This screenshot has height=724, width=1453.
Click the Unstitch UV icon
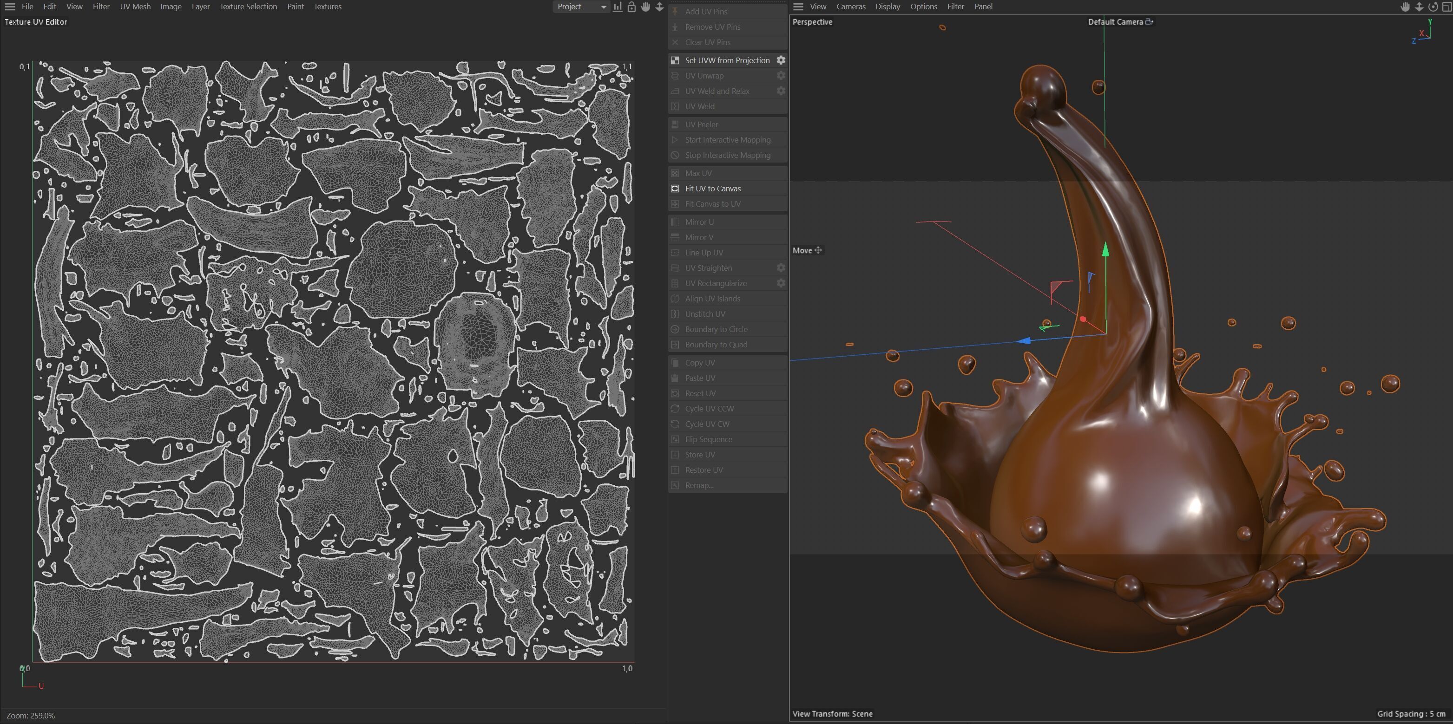pos(675,313)
